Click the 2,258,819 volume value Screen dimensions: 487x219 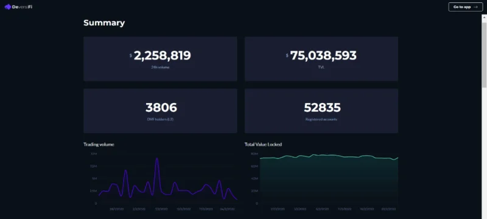[162, 56]
